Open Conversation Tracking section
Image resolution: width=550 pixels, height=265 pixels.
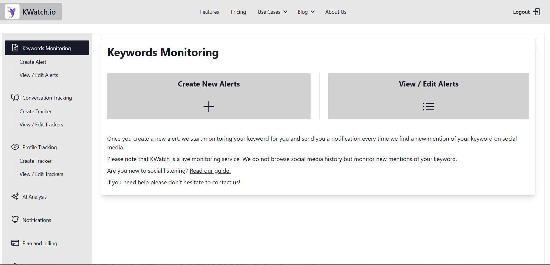click(47, 98)
